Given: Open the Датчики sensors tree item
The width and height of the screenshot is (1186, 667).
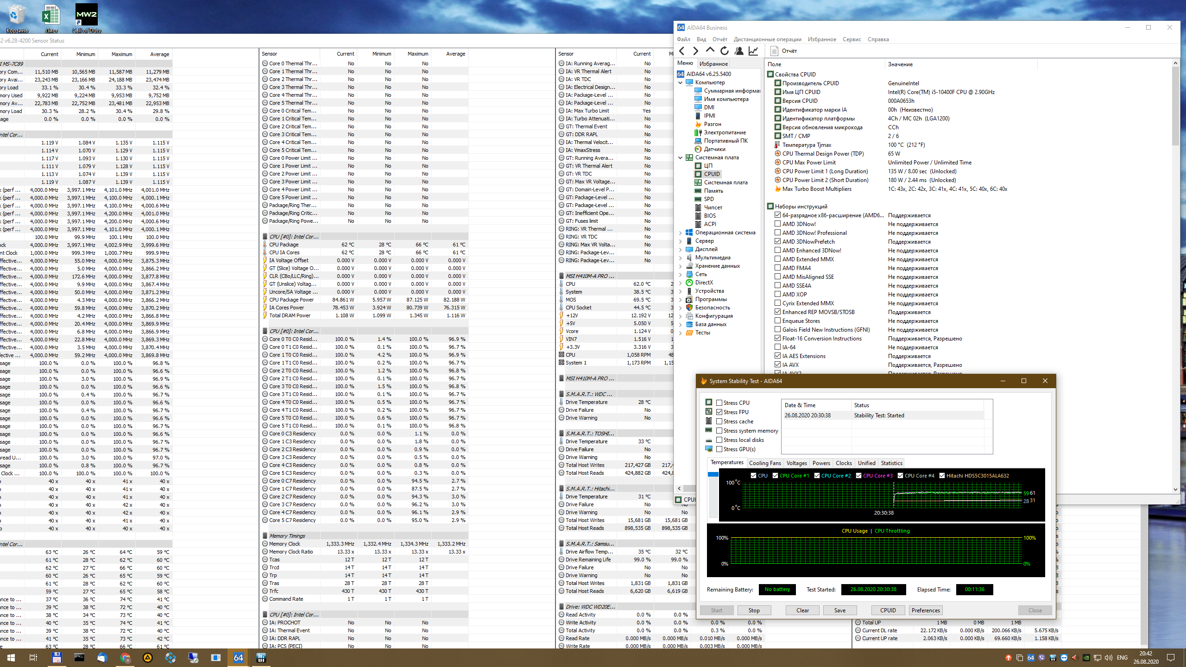Looking at the screenshot, I should point(714,149).
